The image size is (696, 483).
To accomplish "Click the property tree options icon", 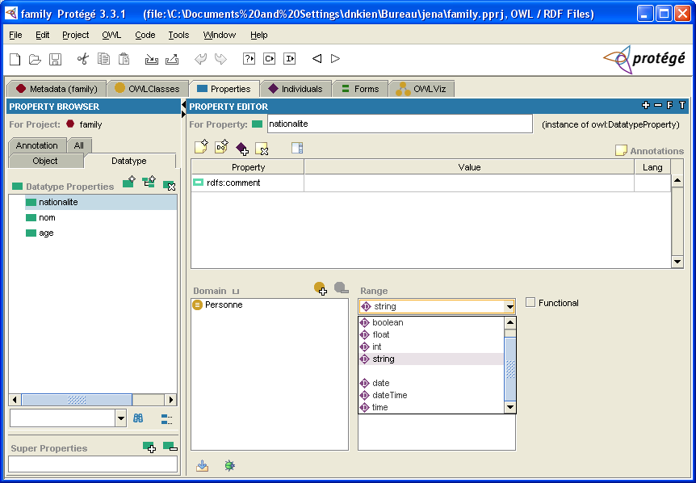I will 166,419.
